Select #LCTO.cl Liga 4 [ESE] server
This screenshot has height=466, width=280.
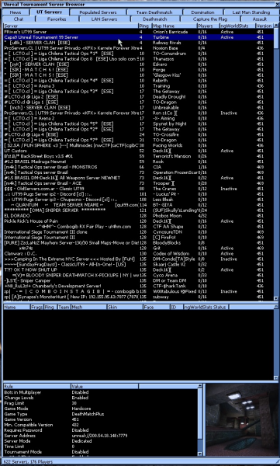pyautogui.click(x=138, y=134)
